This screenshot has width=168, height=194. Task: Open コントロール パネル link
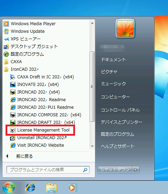pyautogui.click(x=120, y=110)
